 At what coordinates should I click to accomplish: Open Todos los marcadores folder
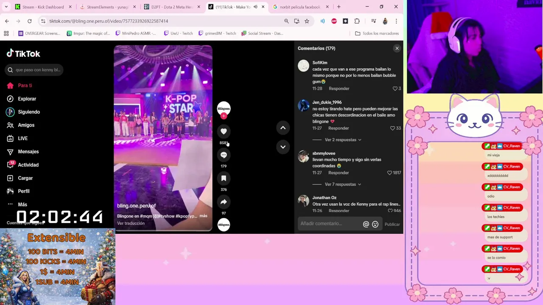pyautogui.click(x=377, y=33)
